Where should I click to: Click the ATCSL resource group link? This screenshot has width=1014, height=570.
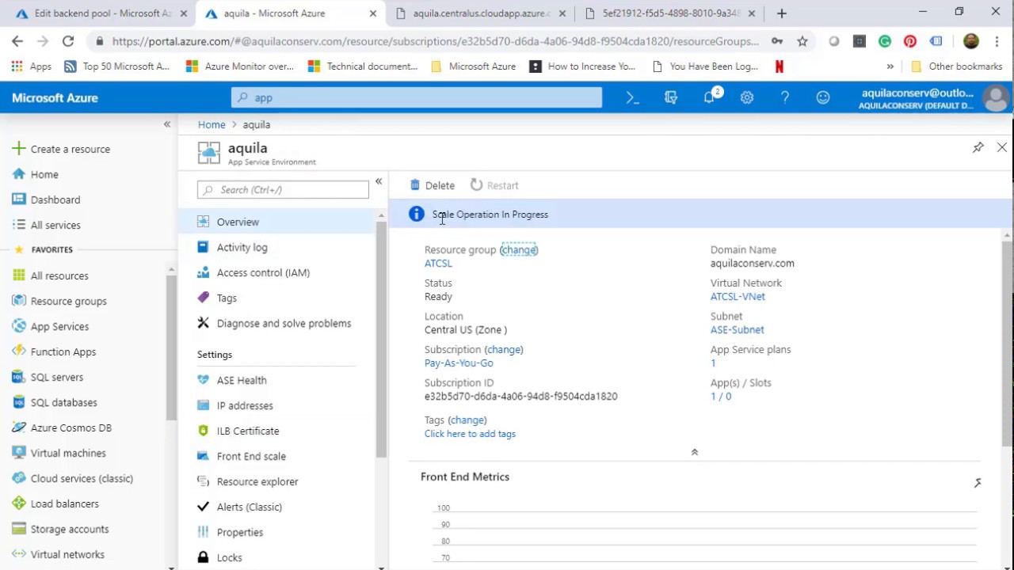click(x=438, y=263)
